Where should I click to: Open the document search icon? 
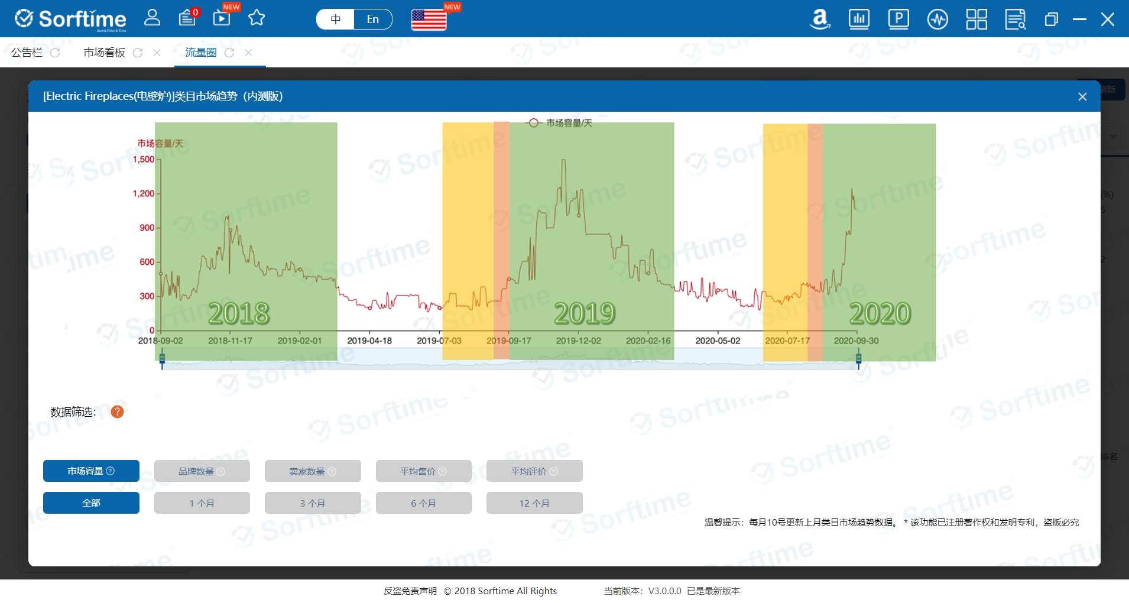pos(1016,19)
